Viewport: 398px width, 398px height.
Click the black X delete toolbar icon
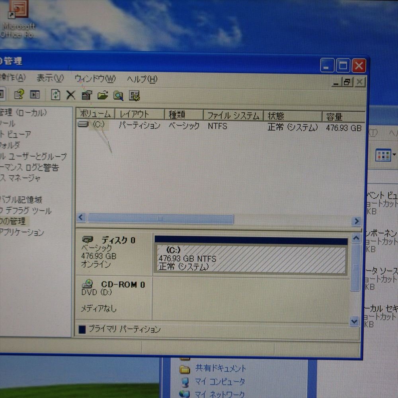[71, 95]
